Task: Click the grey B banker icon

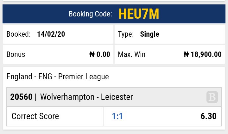Action: [212, 97]
